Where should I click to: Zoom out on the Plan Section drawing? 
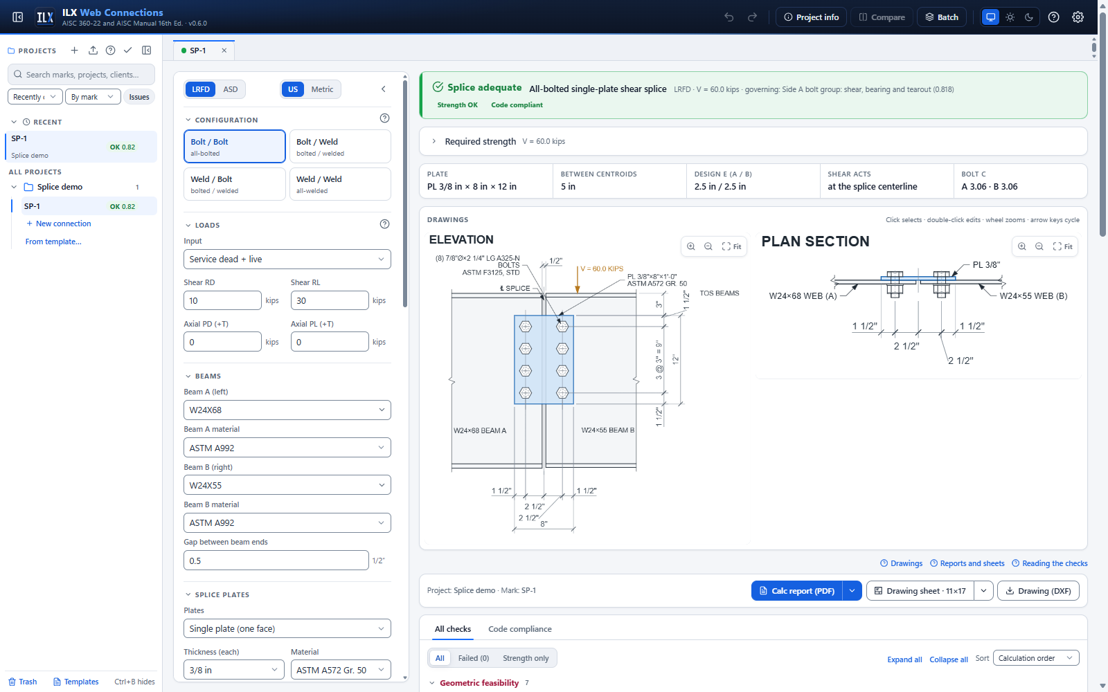click(x=1039, y=246)
